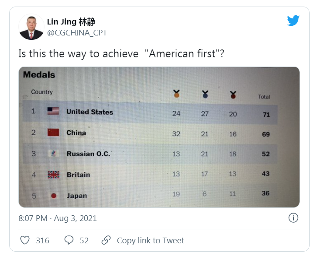The height and width of the screenshot is (256, 317).
Task: Click the Twitter bird logo
Action: [x=293, y=21]
